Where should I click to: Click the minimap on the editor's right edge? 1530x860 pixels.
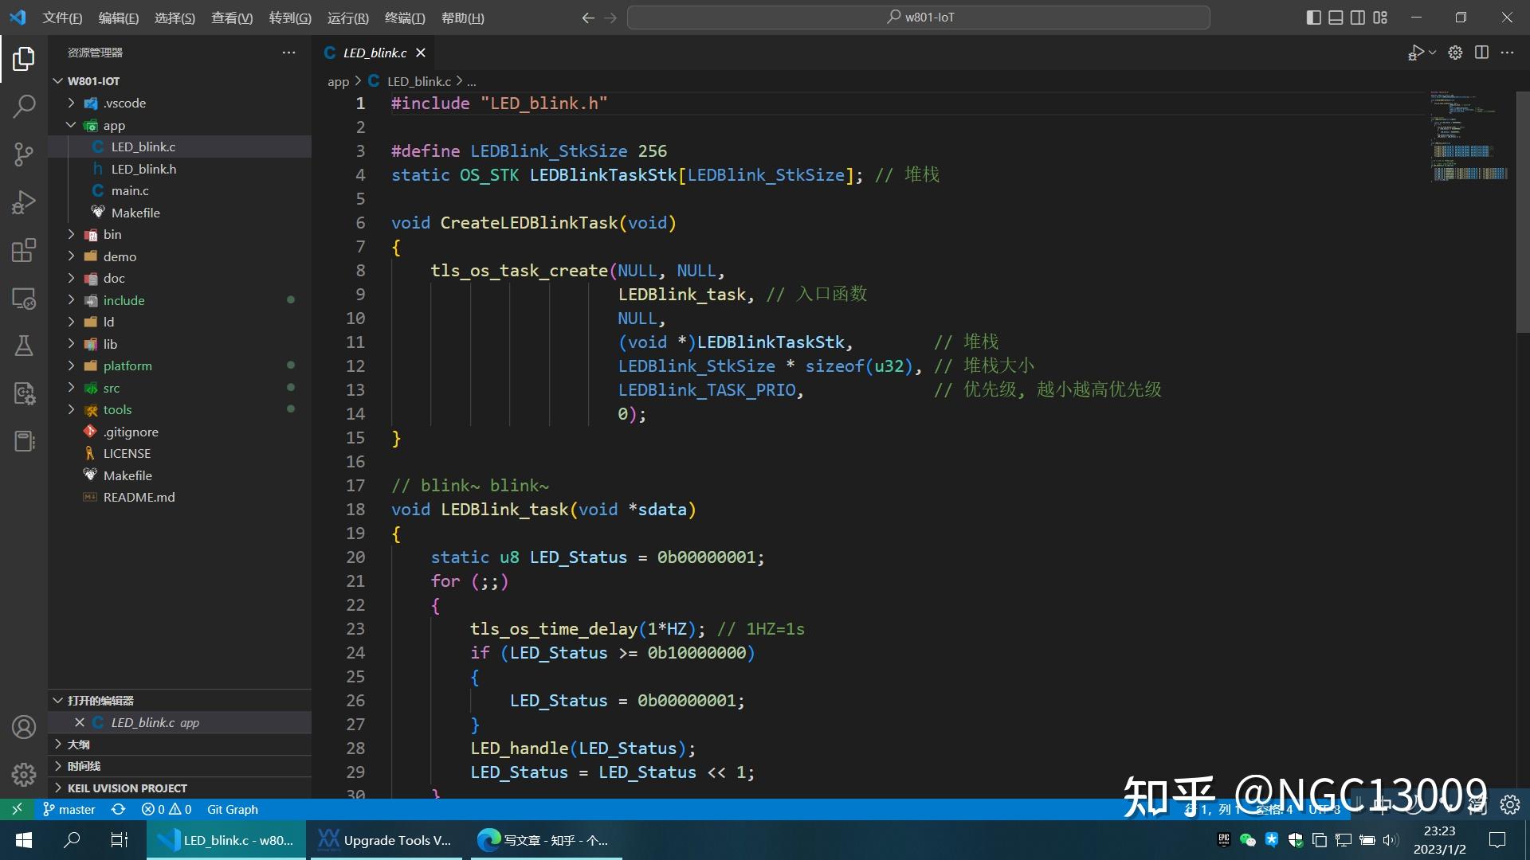point(1466,143)
